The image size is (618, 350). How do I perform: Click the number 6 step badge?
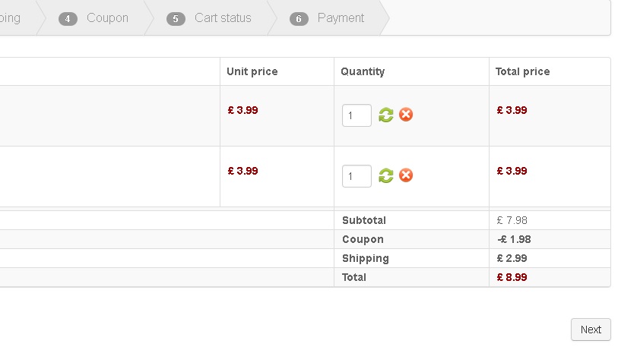299,18
